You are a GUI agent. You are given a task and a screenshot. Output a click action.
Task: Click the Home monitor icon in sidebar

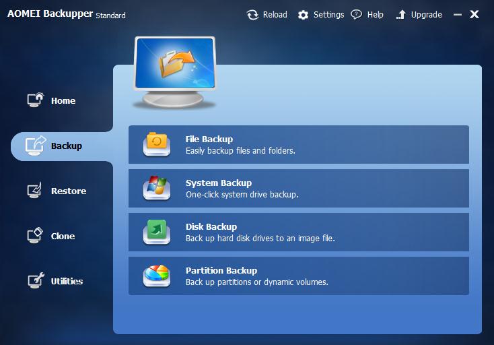click(35, 100)
